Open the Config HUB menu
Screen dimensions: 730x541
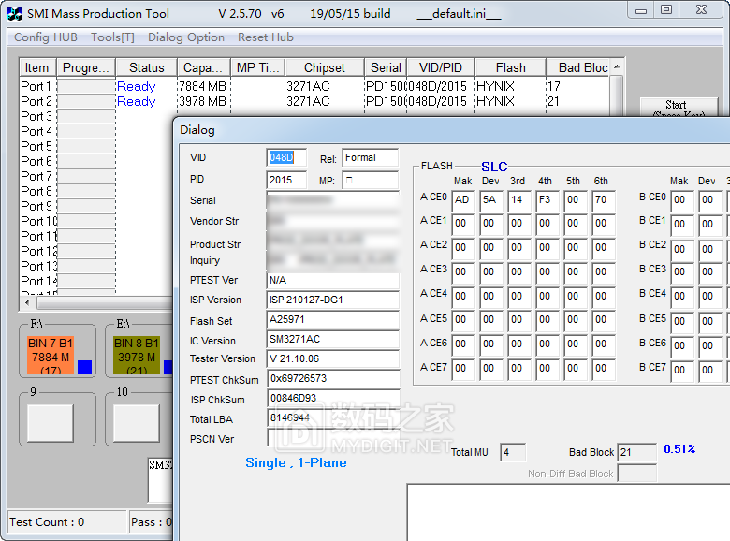click(46, 37)
